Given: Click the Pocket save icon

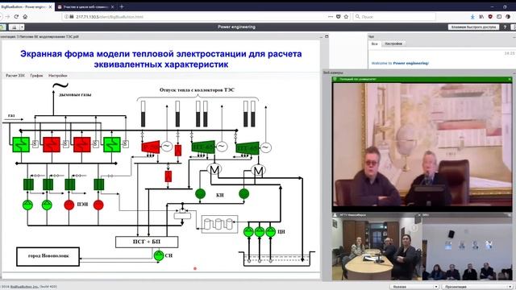Looking at the screenshot, I should pyautogui.click(x=338, y=16).
